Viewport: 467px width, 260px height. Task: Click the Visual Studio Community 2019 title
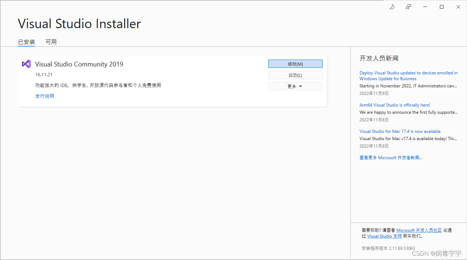[x=79, y=64]
